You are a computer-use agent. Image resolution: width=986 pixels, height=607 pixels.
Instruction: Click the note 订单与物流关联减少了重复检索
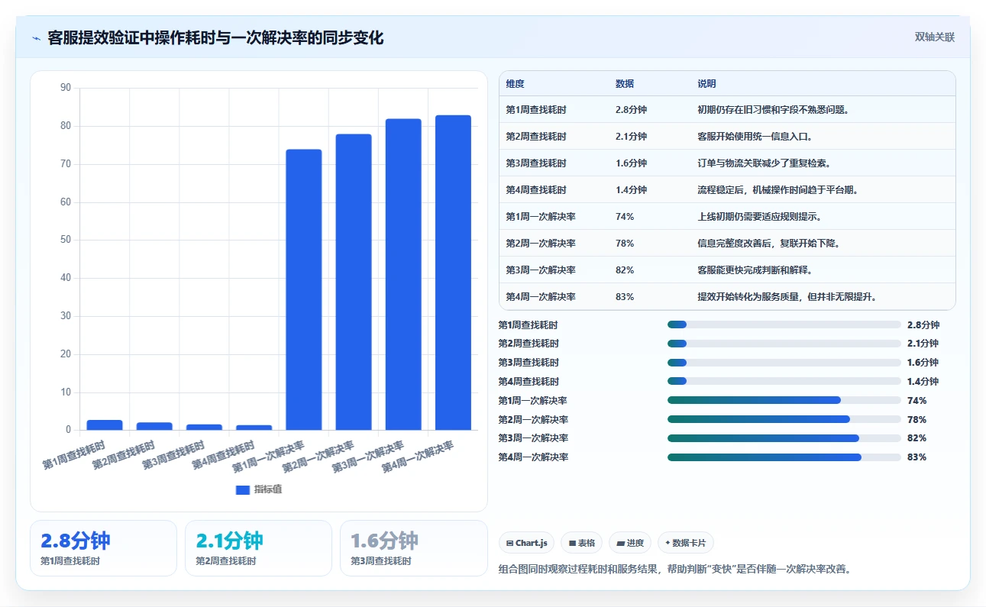(x=764, y=163)
